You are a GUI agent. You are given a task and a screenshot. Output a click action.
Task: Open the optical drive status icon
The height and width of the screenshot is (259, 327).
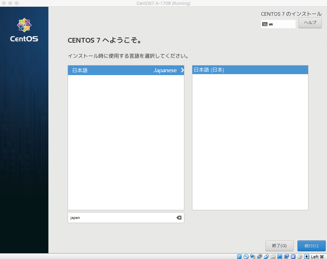click(x=245, y=256)
